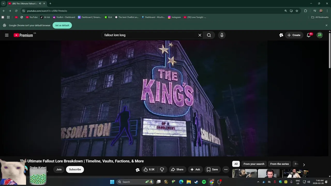Click the taskbar Search box

point(135,182)
